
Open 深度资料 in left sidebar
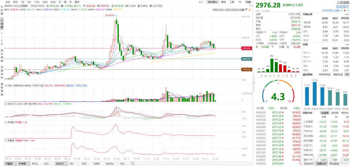2,73
